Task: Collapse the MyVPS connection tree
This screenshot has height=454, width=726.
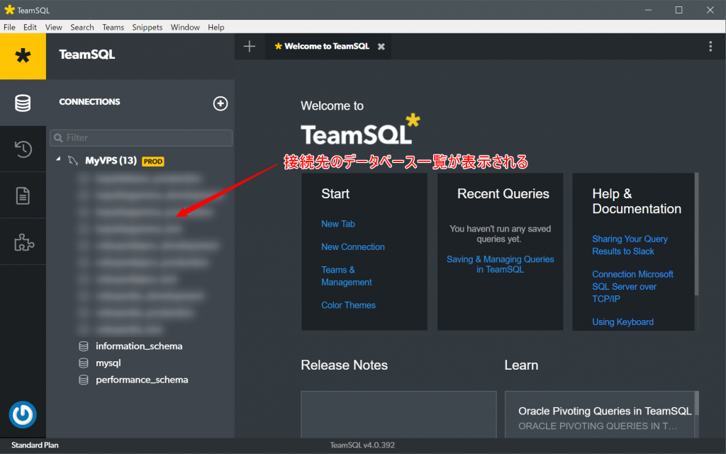Action: pyautogui.click(x=58, y=159)
